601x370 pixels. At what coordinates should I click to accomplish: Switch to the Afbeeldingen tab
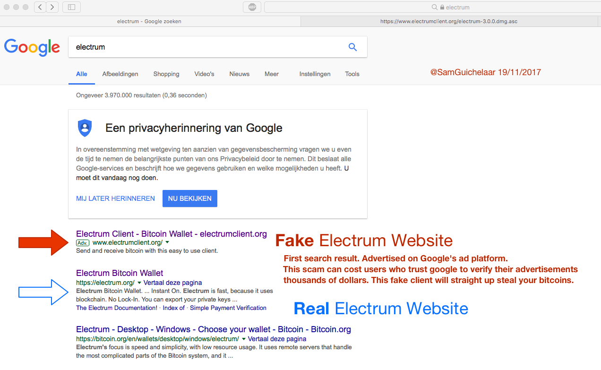click(x=120, y=74)
